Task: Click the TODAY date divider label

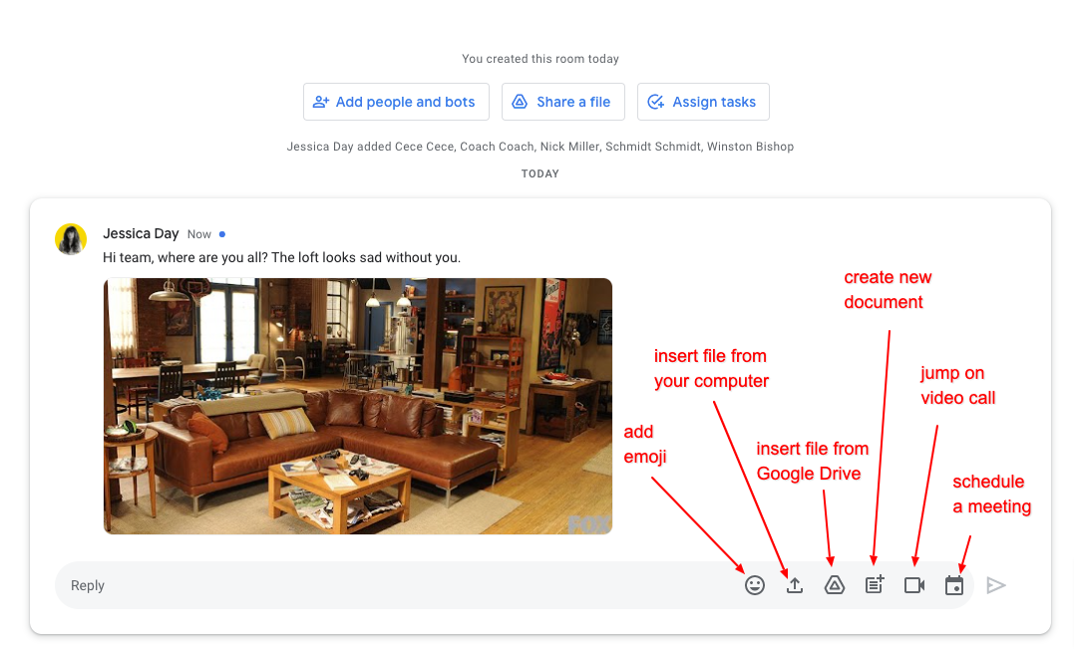Action: 540,173
